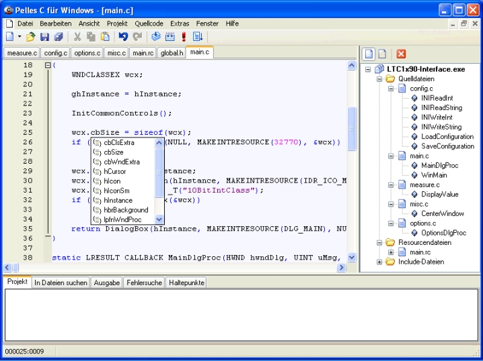The image size is (483, 361).
Task: Click the autocomplete list's scroll down arrow
Action: point(159,219)
